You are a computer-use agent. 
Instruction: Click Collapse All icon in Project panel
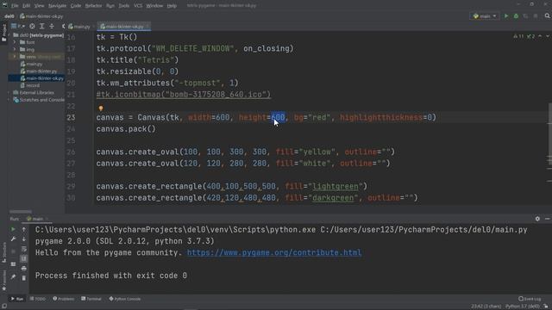[x=52, y=27]
